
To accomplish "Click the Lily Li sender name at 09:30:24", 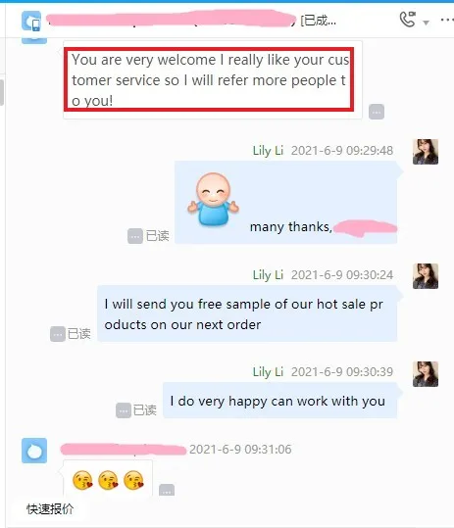I will coord(268,275).
